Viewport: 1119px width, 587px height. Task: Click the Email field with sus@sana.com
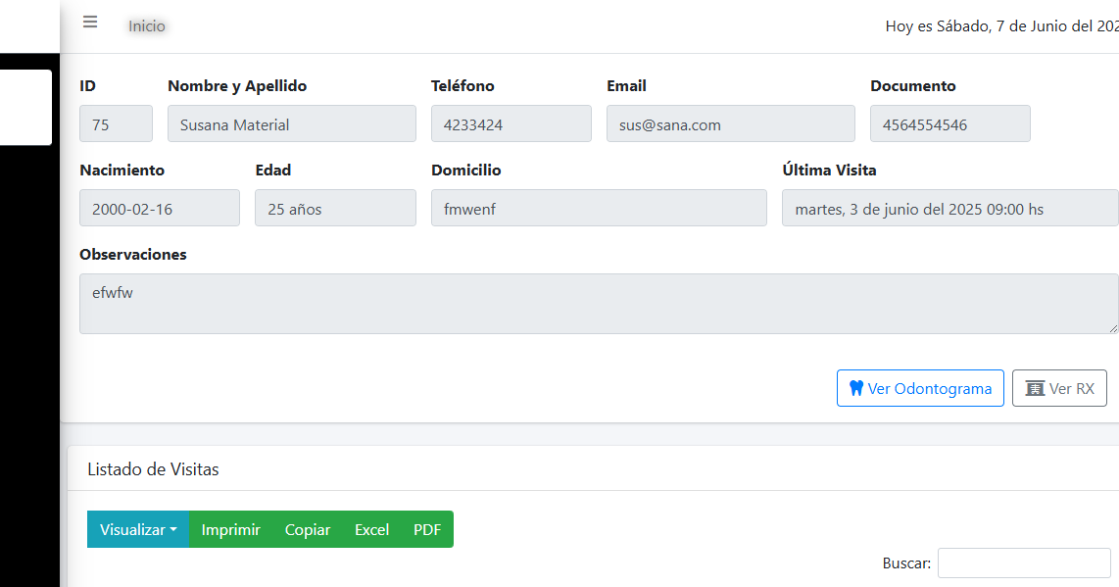point(730,124)
